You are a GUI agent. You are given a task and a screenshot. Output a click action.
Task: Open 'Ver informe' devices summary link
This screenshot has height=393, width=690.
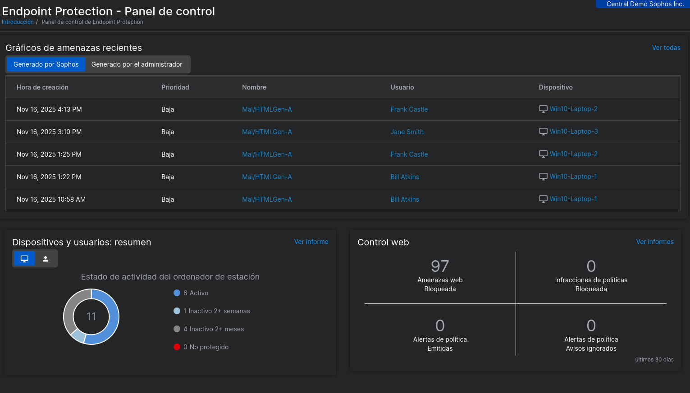311,242
